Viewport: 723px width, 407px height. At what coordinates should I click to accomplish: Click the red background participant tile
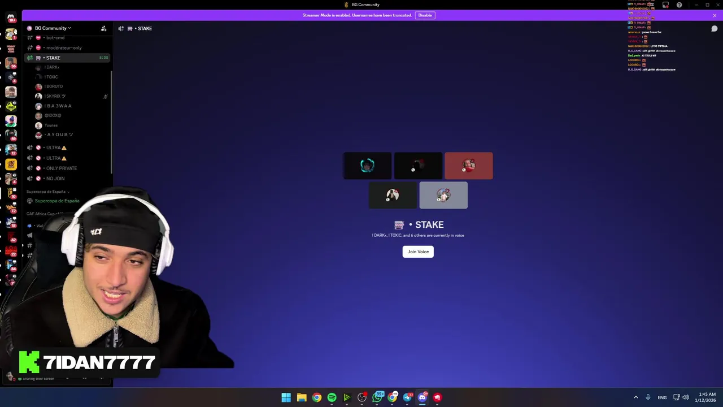tap(469, 166)
